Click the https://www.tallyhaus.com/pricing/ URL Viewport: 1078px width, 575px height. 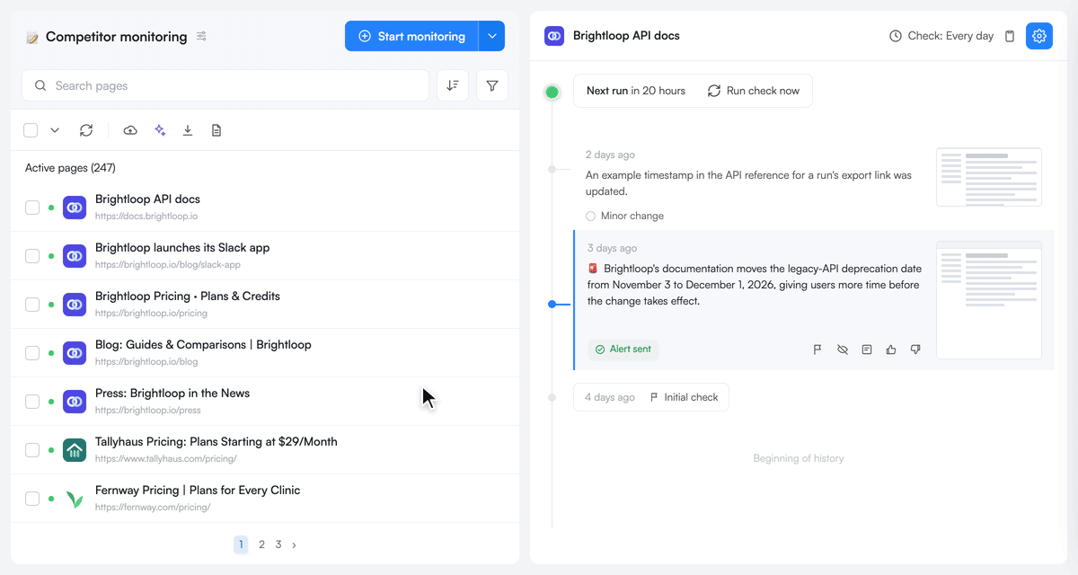point(166,459)
